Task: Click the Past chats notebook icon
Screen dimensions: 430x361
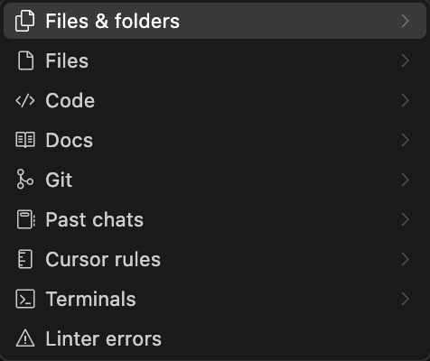Action: (26, 219)
